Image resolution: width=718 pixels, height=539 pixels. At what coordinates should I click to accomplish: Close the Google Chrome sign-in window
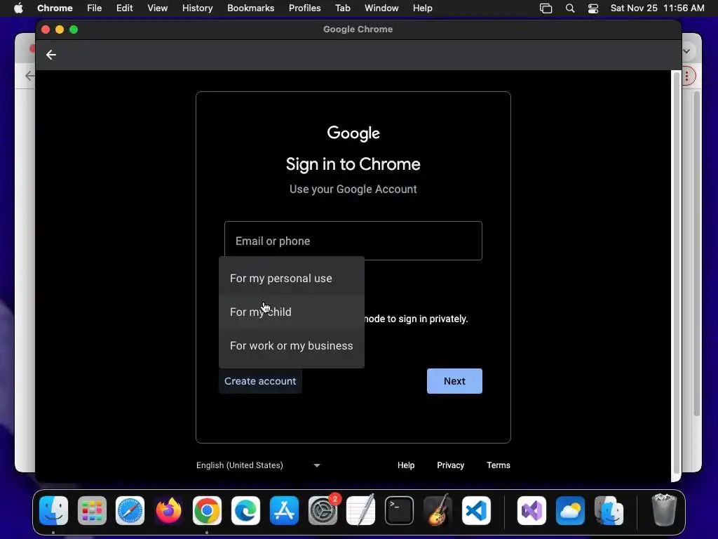[x=46, y=29]
